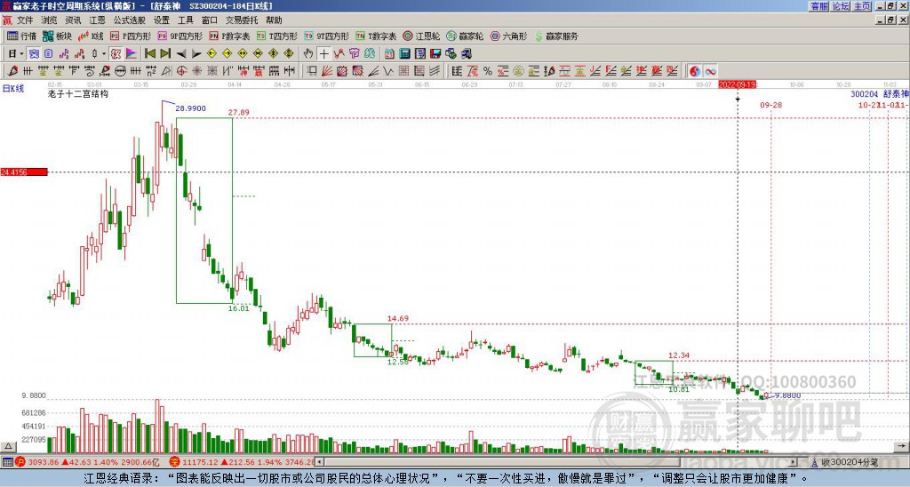Open the 资讯 menu
The height and width of the screenshot is (487, 910).
click(x=73, y=20)
